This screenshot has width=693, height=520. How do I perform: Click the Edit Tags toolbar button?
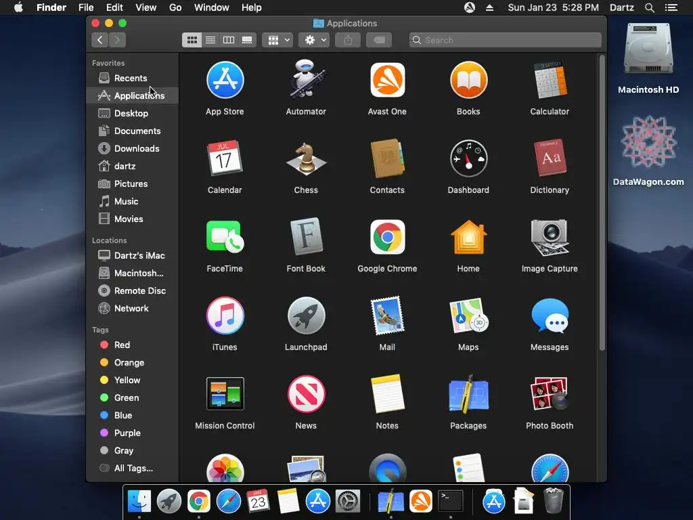pyautogui.click(x=379, y=40)
